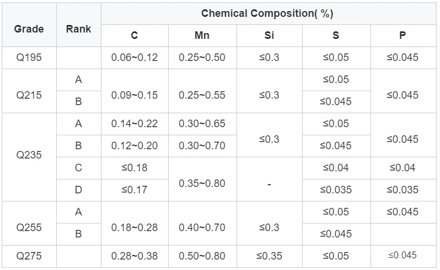Click the S (sulfur) column header

coord(336,35)
